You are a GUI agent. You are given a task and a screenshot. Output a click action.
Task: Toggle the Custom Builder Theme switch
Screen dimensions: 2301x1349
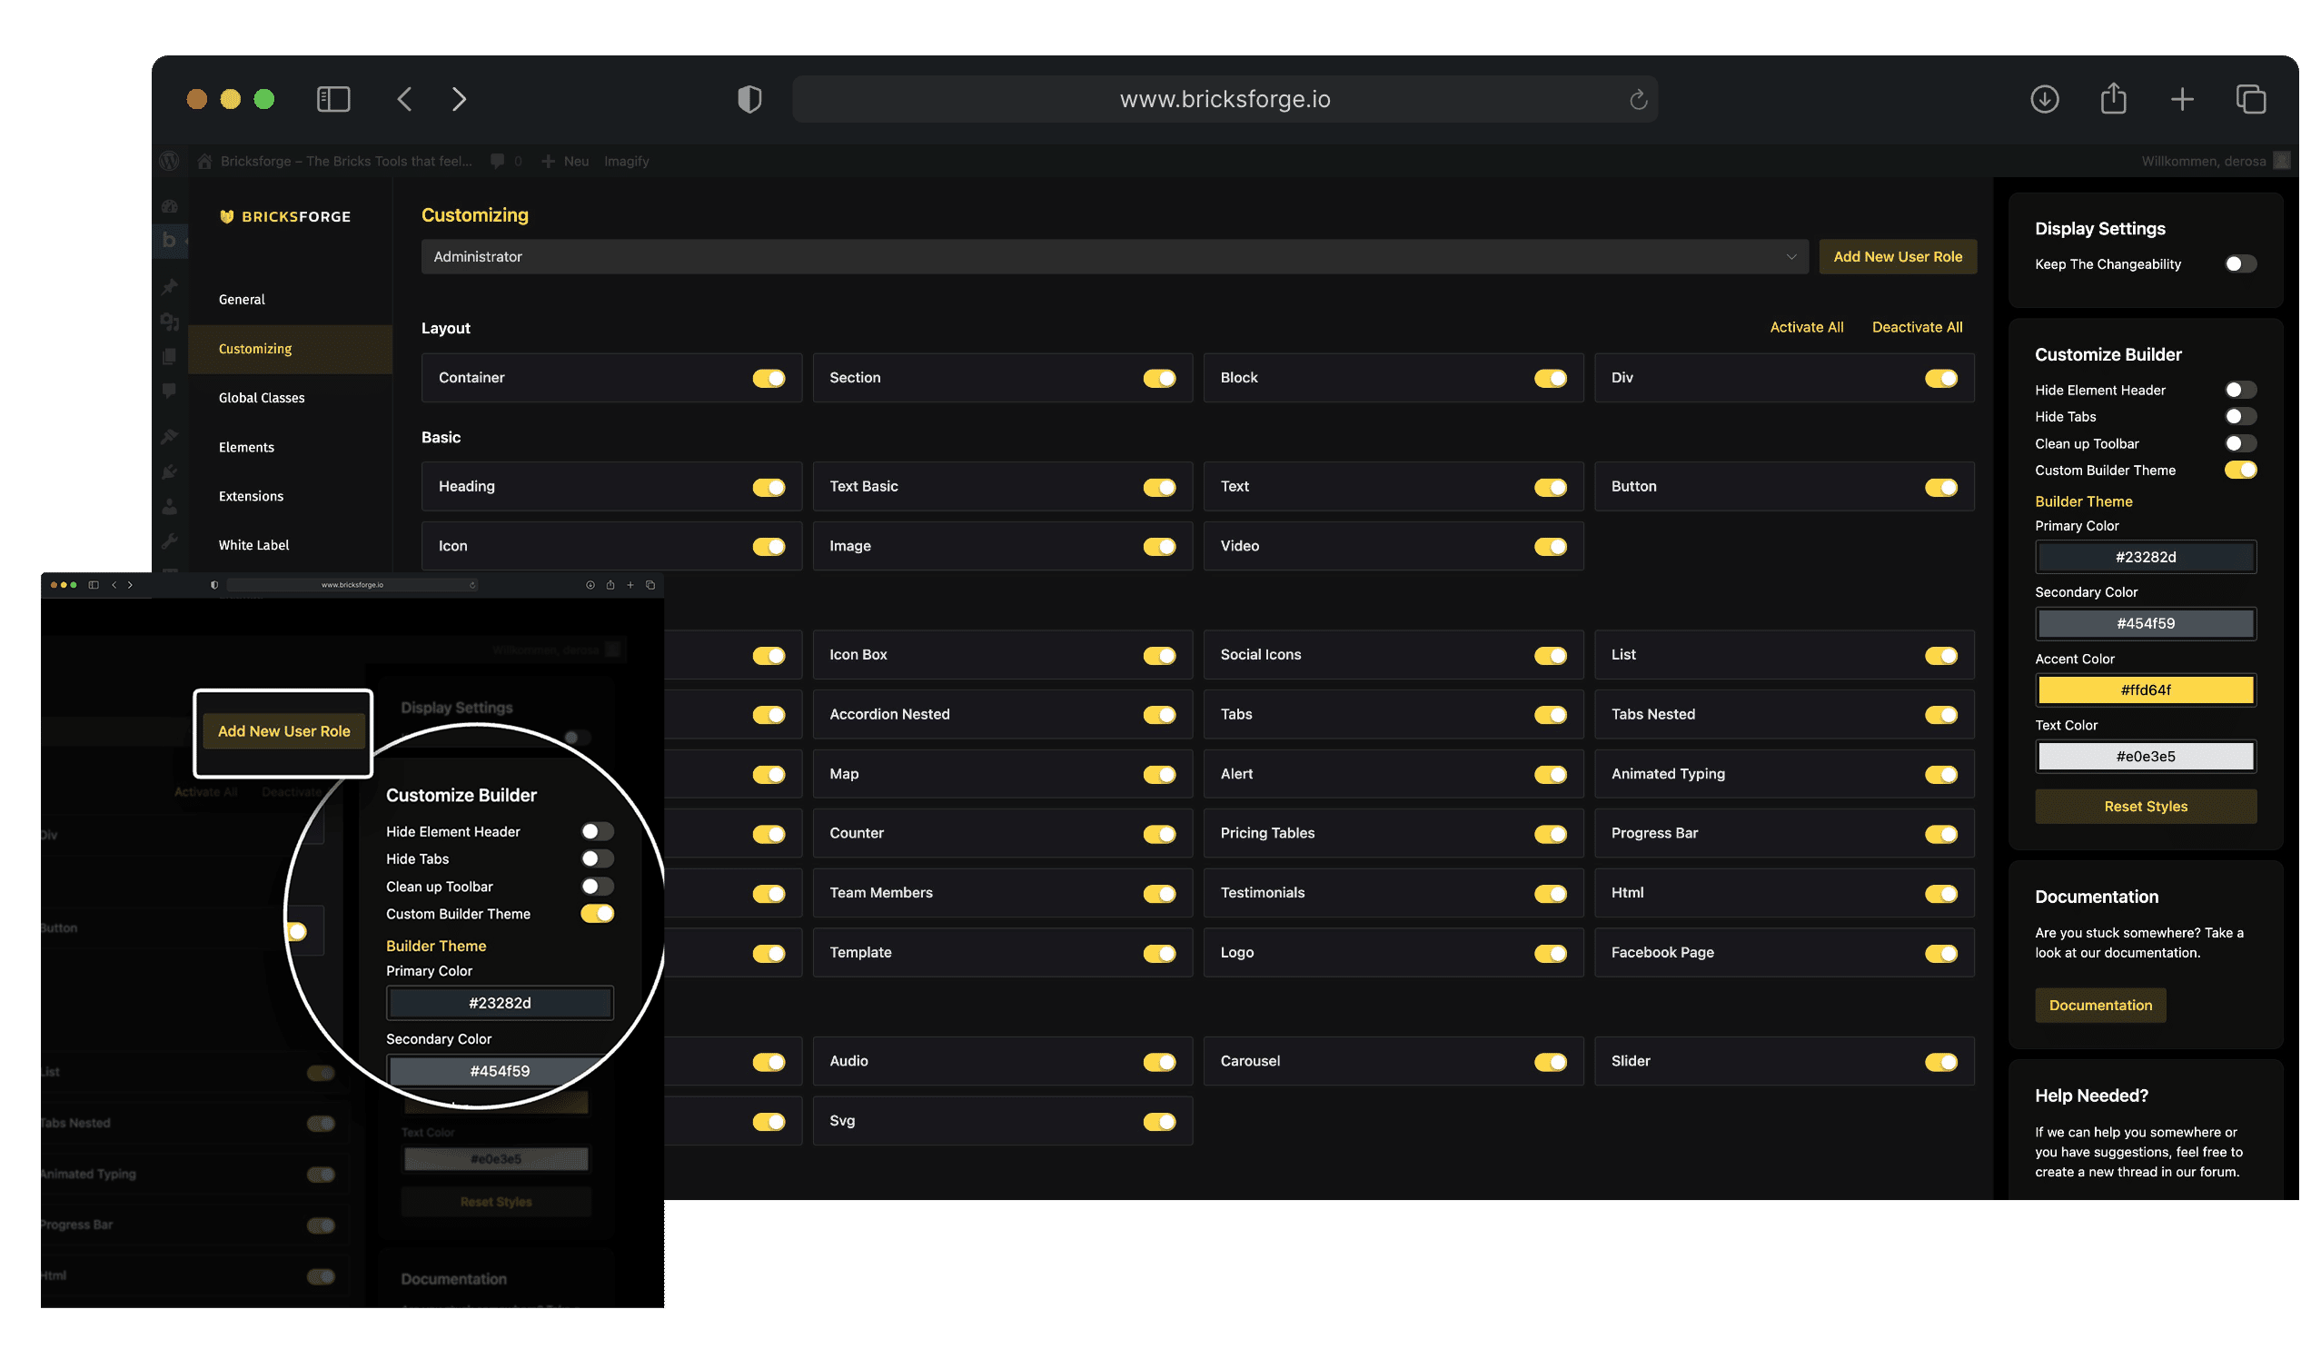coord(2238,469)
